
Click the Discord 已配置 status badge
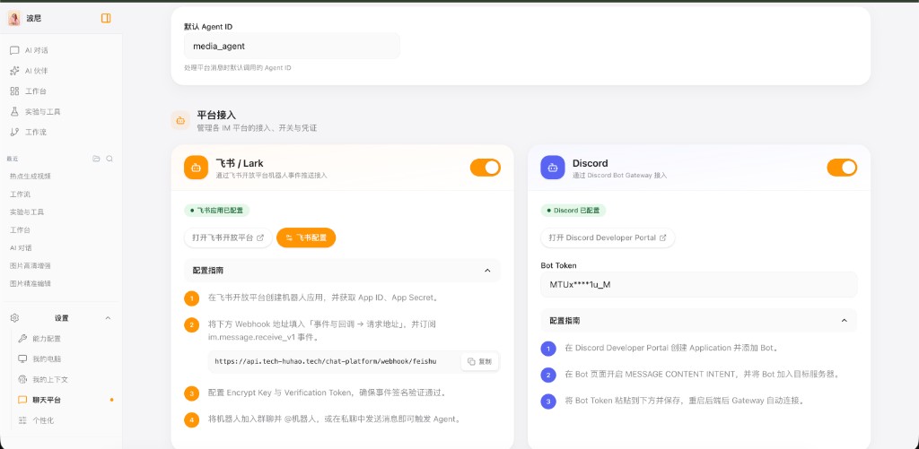[573, 210]
